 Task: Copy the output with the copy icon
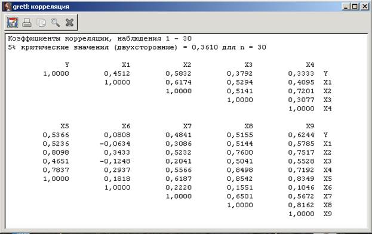click(x=41, y=23)
